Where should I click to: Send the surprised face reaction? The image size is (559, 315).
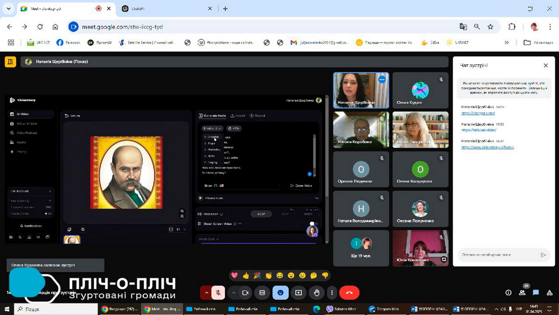pos(291,276)
